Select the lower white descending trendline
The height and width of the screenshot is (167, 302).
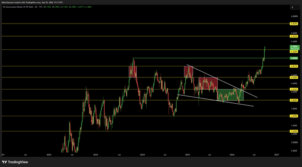pos(215,100)
